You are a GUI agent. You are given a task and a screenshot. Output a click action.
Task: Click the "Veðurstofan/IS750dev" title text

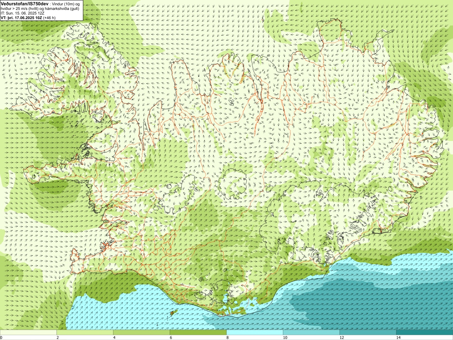tap(24, 3)
